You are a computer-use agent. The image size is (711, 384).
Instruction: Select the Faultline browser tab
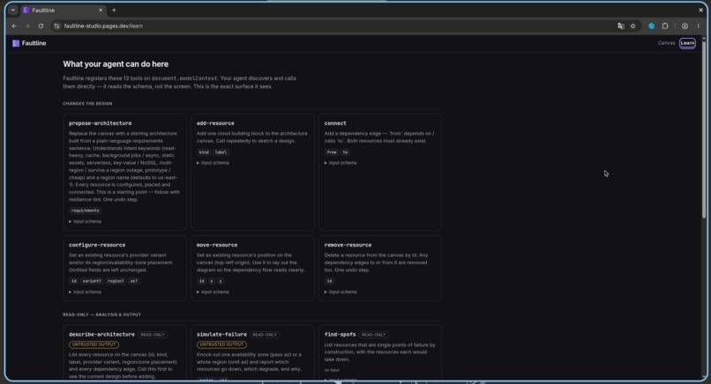click(x=63, y=10)
